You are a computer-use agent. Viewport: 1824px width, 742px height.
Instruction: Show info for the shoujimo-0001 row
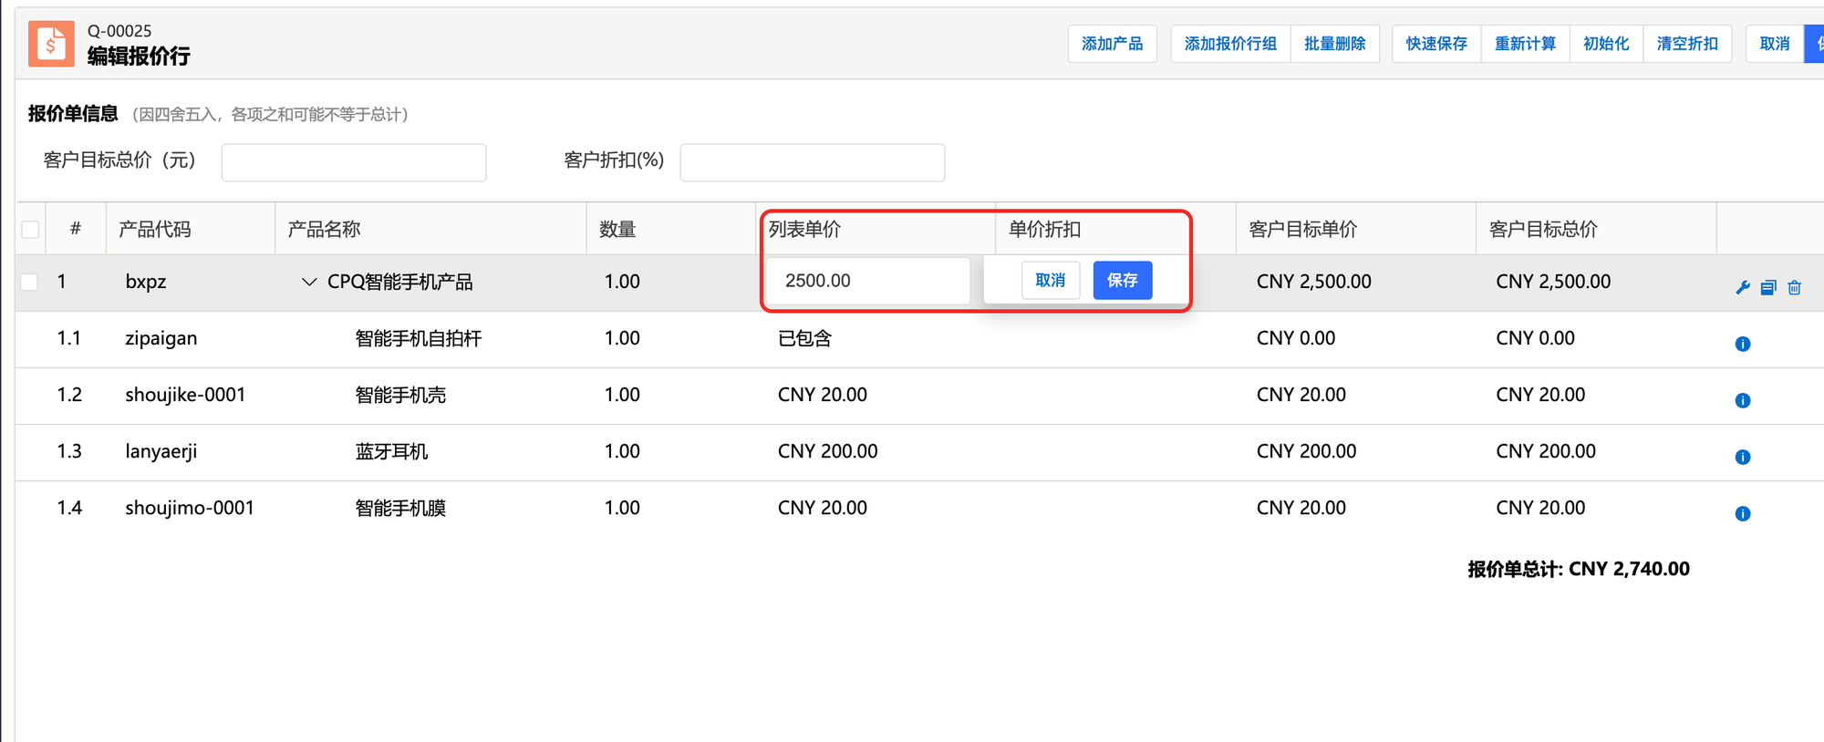[1742, 513]
